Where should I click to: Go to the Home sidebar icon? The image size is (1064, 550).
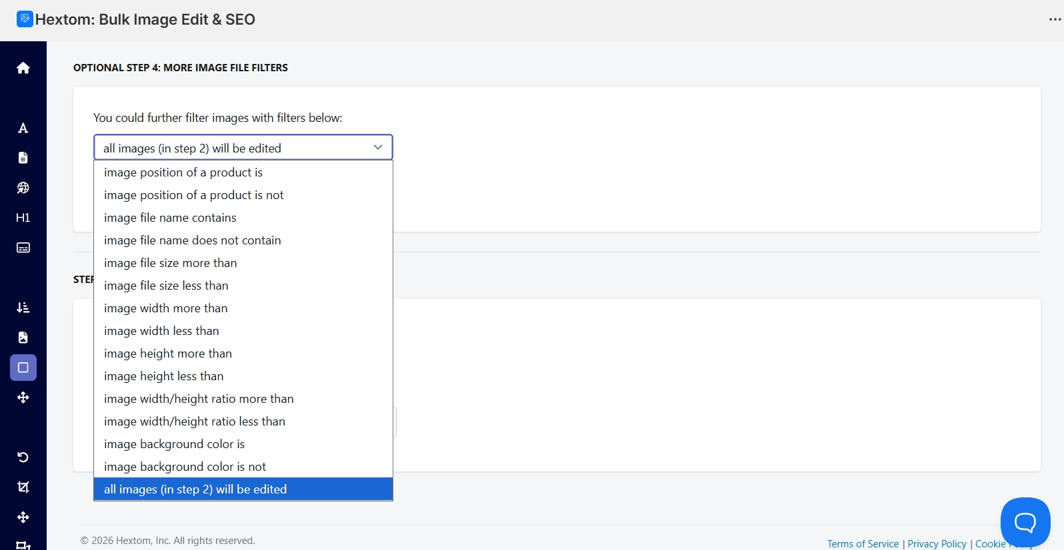coord(23,68)
